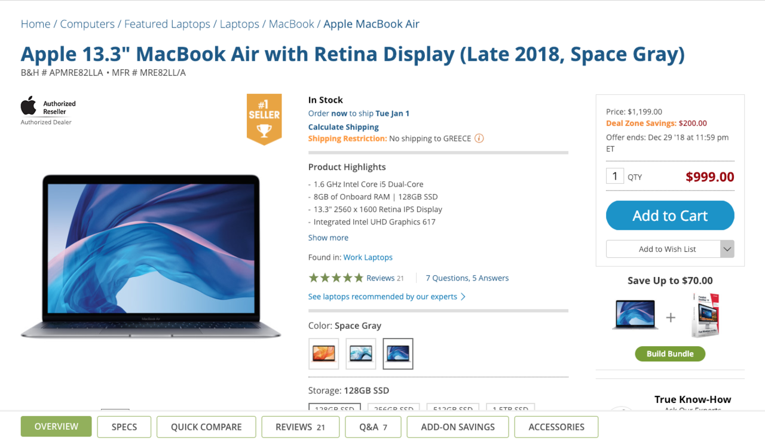765x440 pixels.
Task: Click the quantity input field
Action: tap(615, 177)
